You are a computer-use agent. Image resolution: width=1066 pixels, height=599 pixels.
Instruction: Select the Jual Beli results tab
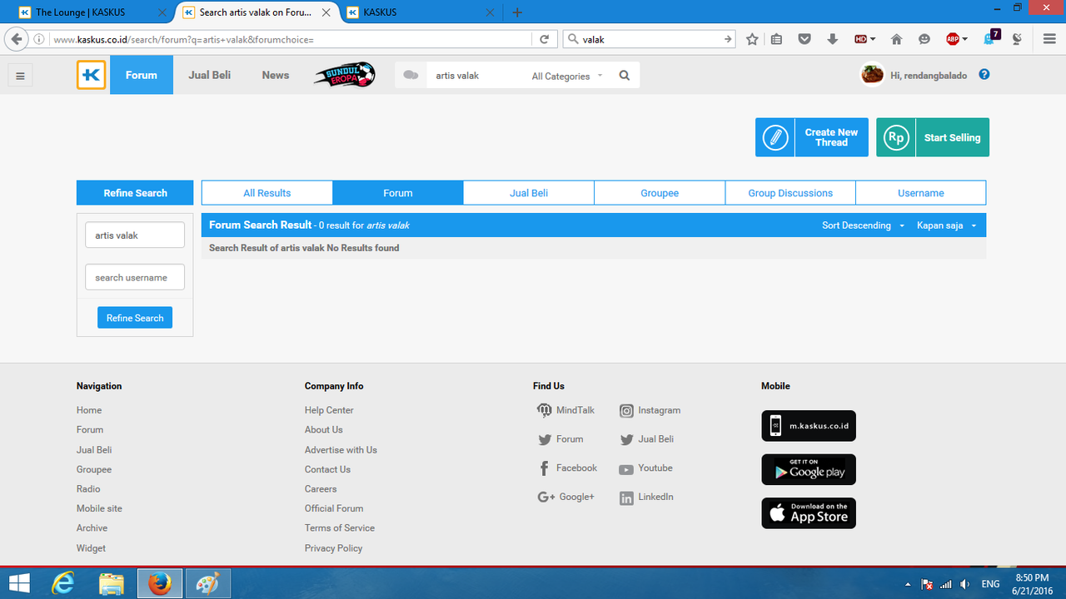[529, 193]
